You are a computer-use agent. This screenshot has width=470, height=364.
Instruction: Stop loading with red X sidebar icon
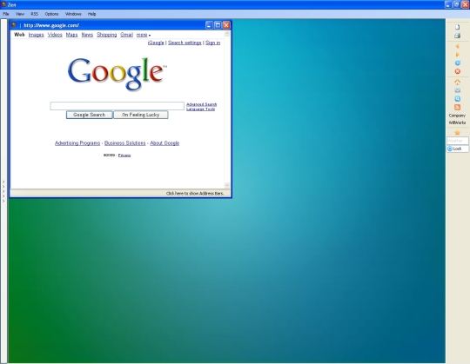pos(458,71)
